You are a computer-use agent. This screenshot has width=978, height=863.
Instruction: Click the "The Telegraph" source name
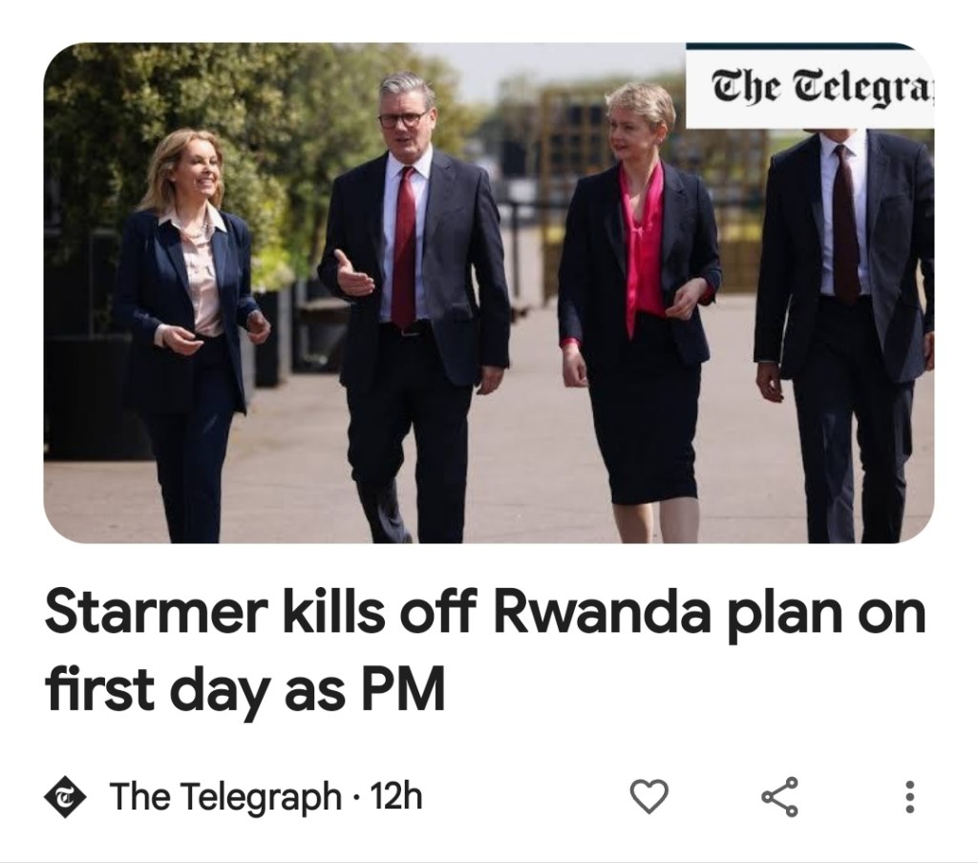pos(225,795)
